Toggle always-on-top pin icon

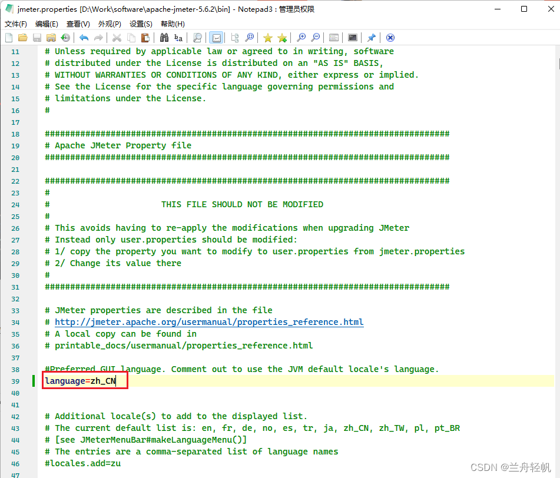(372, 38)
